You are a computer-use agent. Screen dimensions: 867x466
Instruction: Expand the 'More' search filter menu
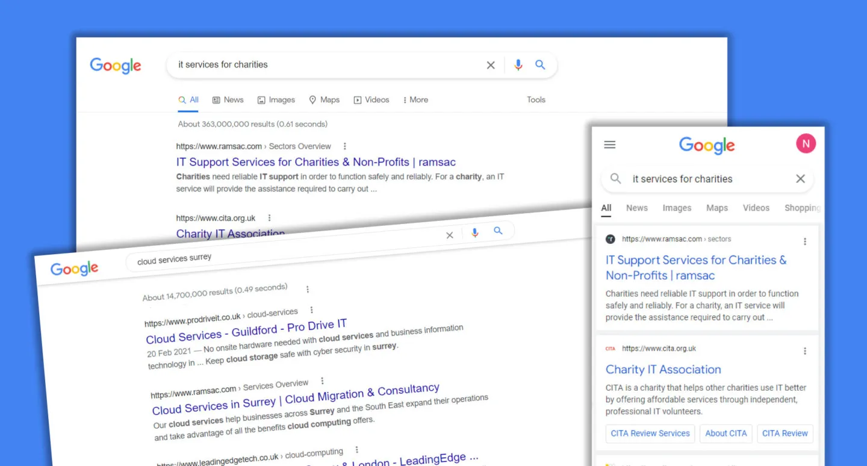(x=415, y=100)
